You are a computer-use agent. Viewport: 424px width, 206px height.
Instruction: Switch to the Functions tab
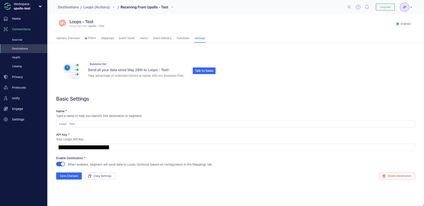pos(183,38)
